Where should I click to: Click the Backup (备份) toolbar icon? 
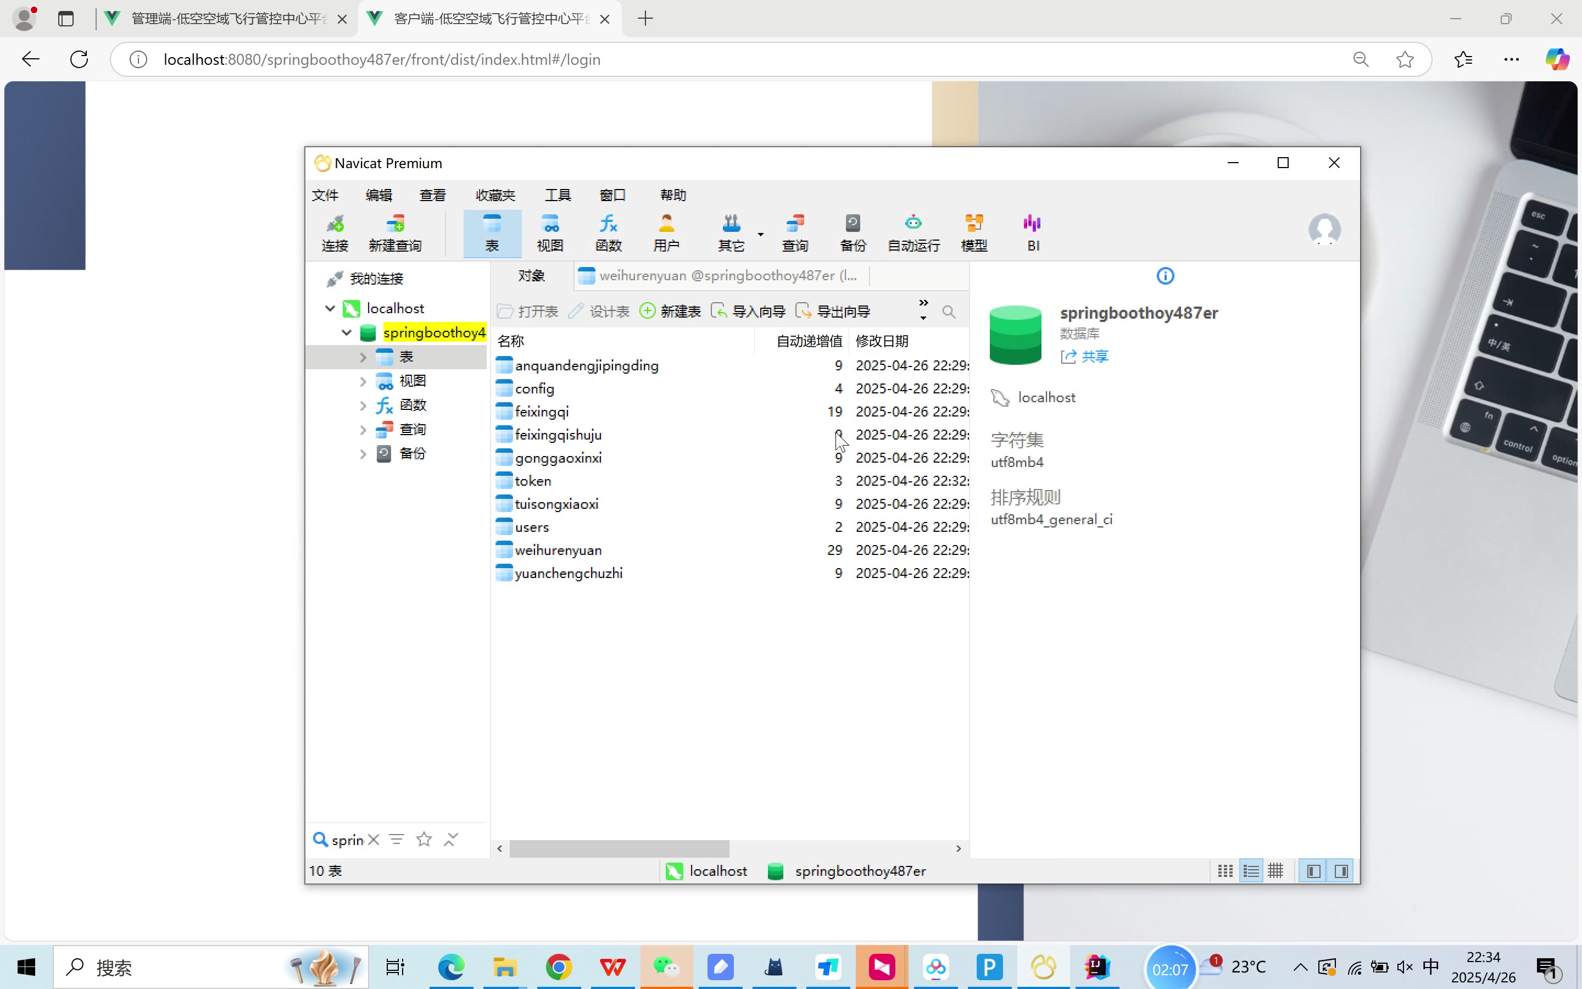853,233
